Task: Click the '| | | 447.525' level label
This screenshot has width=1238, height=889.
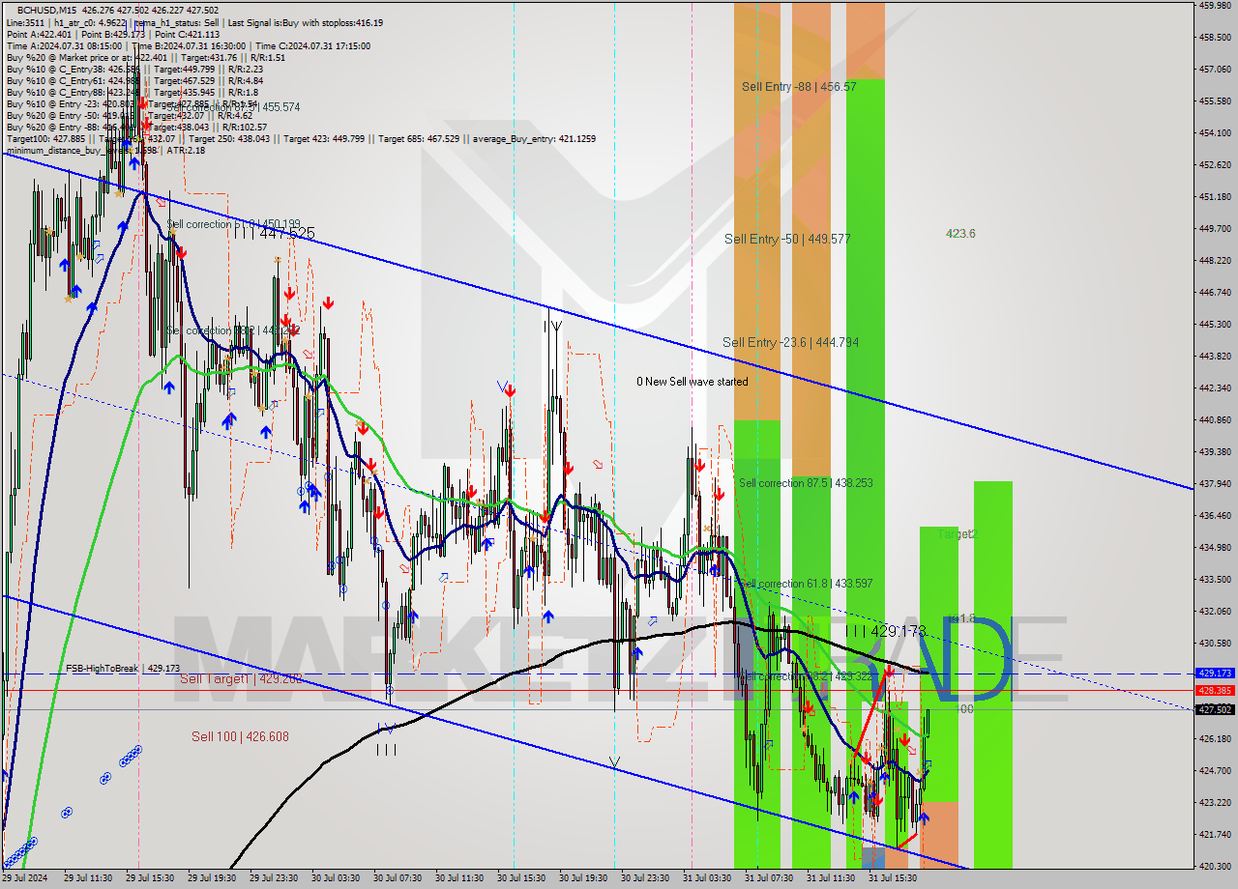Action: click(x=275, y=233)
